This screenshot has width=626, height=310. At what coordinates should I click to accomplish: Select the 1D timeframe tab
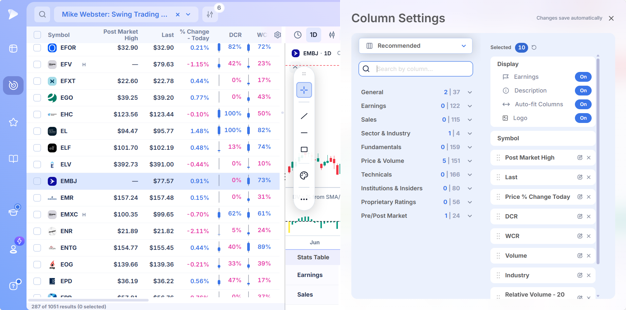(313, 35)
